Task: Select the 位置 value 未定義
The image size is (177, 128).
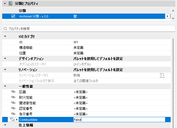Action: [79, 53]
